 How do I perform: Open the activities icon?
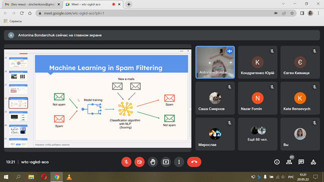(x=313, y=162)
